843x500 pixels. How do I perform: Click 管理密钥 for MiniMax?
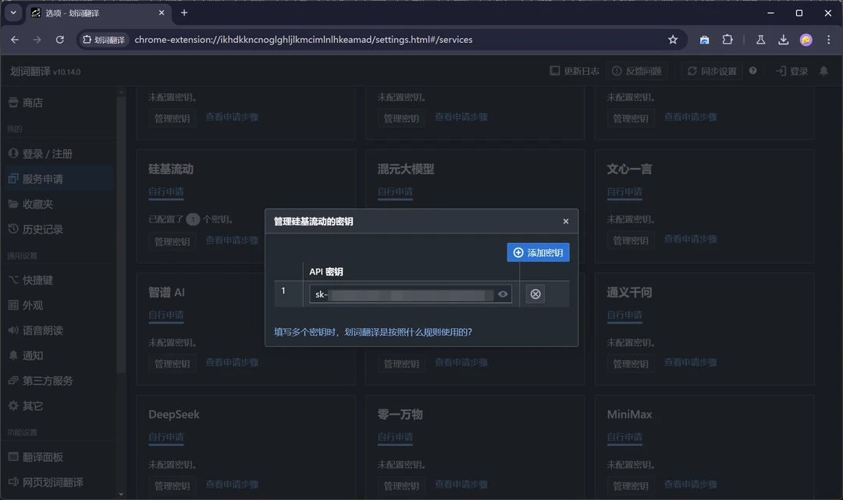coord(631,486)
